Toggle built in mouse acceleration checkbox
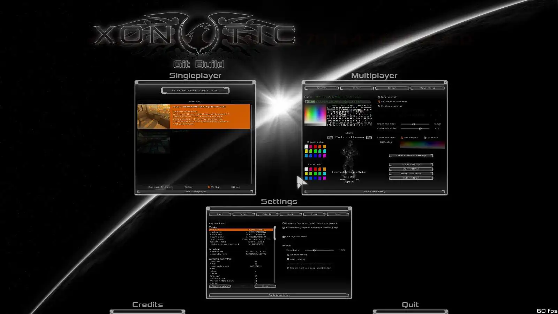 pos(288,268)
